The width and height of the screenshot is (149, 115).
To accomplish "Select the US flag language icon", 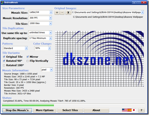I will click(x=124, y=110).
